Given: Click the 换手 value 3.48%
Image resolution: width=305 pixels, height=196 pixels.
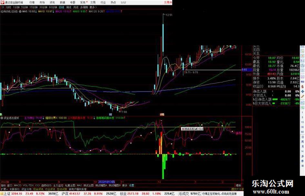Looking at the screenshot, I should pos(271,79).
